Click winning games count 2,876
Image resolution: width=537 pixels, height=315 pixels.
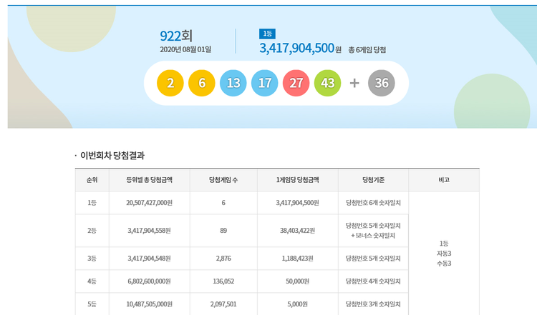pos(223,259)
